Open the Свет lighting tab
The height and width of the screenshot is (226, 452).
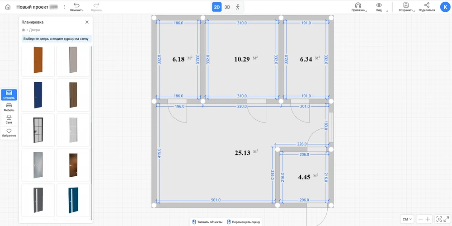point(9,119)
